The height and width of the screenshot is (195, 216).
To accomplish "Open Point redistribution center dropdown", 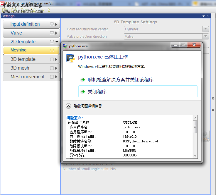I will pos(206,29).
